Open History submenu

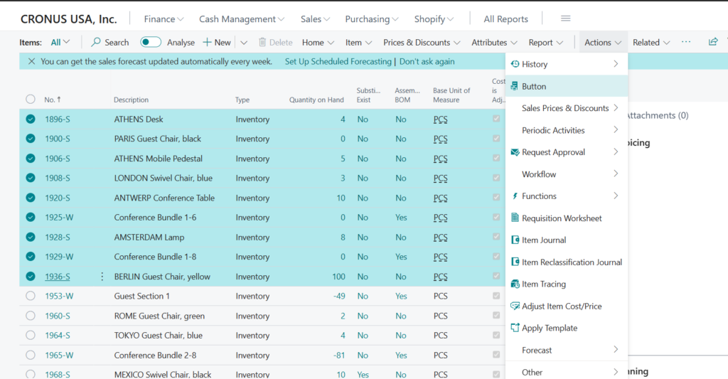click(567, 64)
